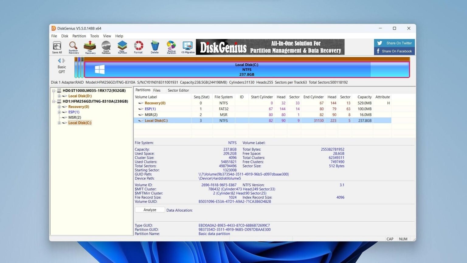Open the Backup Partition tool
The height and width of the screenshot is (263, 467).
pos(171,47)
